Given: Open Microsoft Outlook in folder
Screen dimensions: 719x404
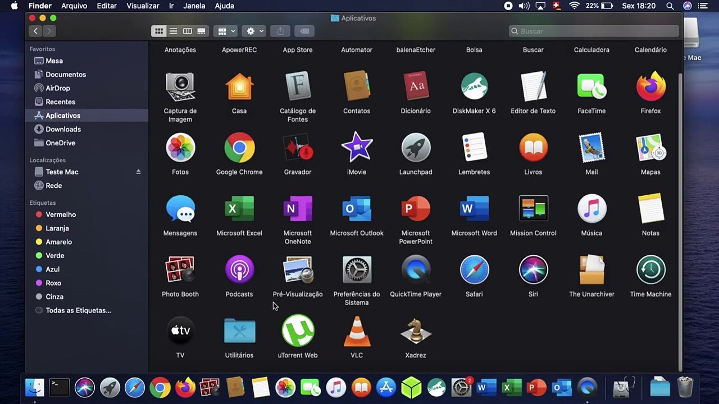Looking at the screenshot, I should pyautogui.click(x=357, y=209).
